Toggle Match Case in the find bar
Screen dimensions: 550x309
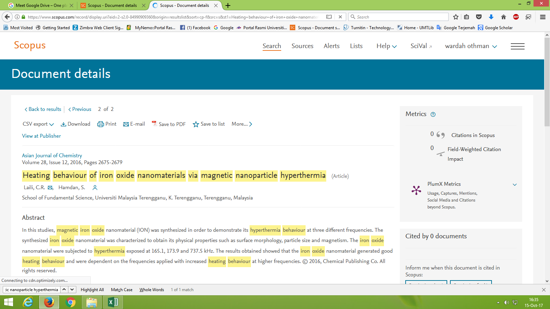[x=122, y=290]
